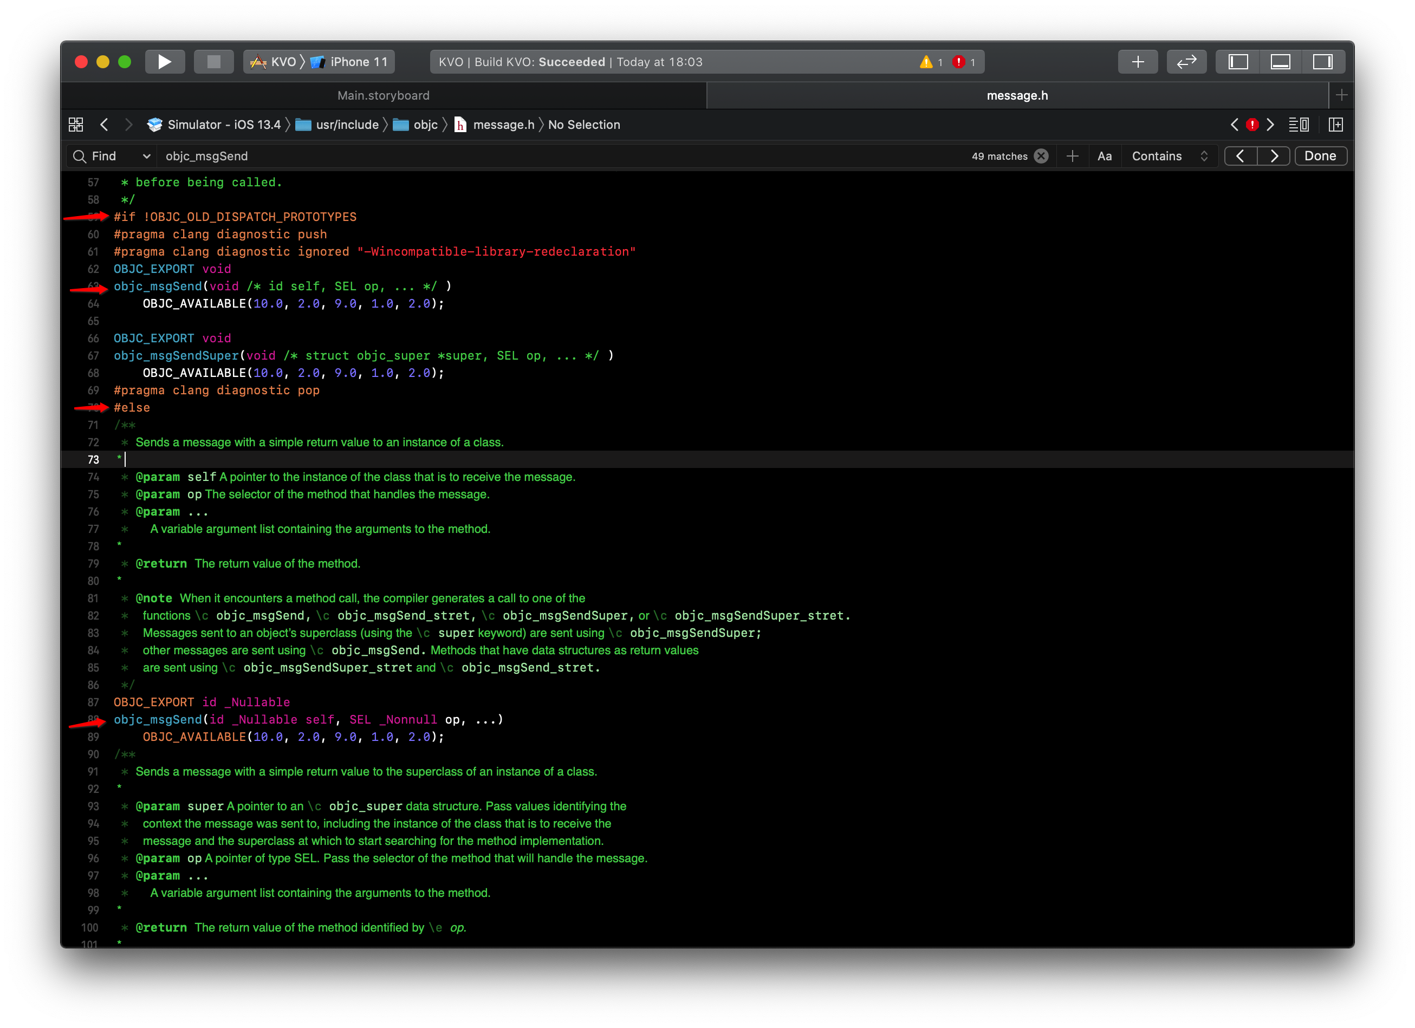Open the editor options lines icon
This screenshot has height=1028, width=1415.
pos(1299,125)
